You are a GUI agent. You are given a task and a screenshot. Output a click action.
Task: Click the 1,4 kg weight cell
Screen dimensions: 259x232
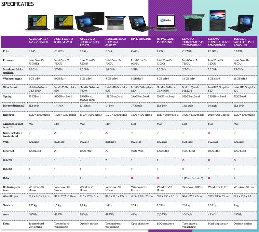pos(109,205)
